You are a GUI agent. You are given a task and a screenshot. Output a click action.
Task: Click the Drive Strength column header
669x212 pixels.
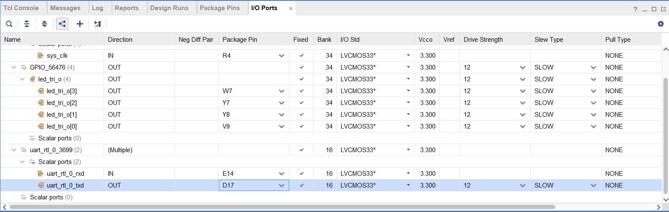483,40
